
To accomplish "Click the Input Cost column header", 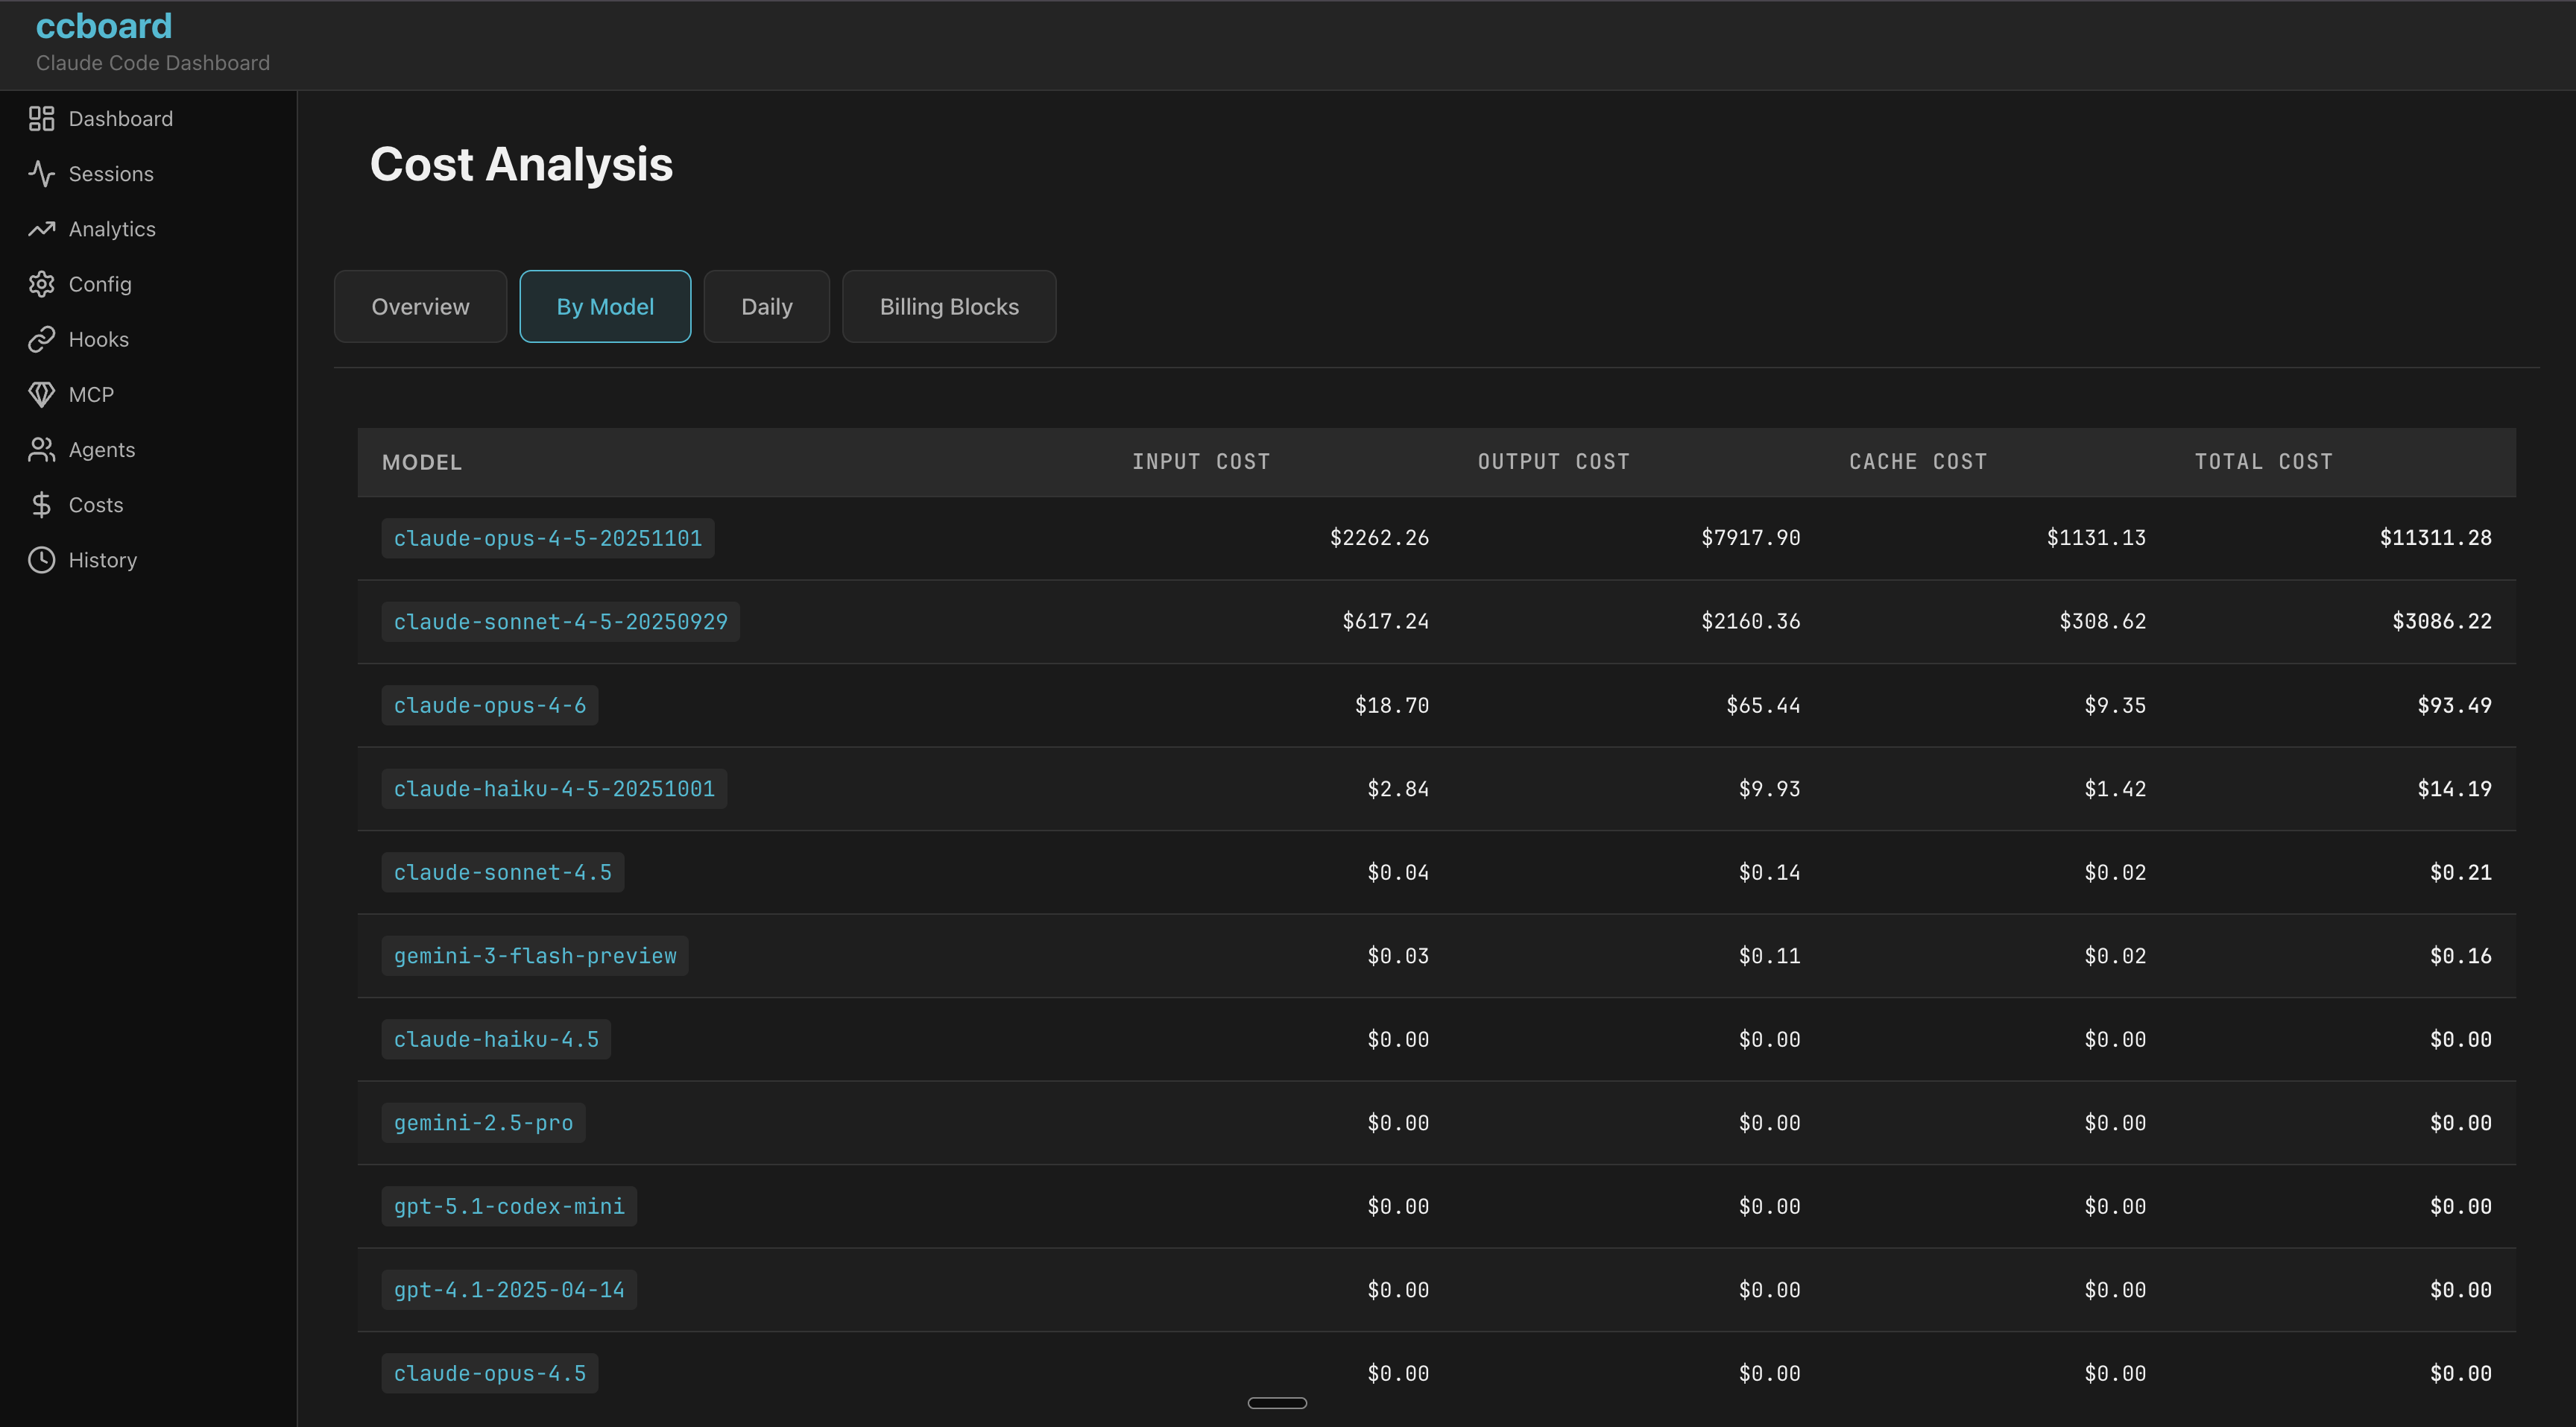I will 1200,462.
